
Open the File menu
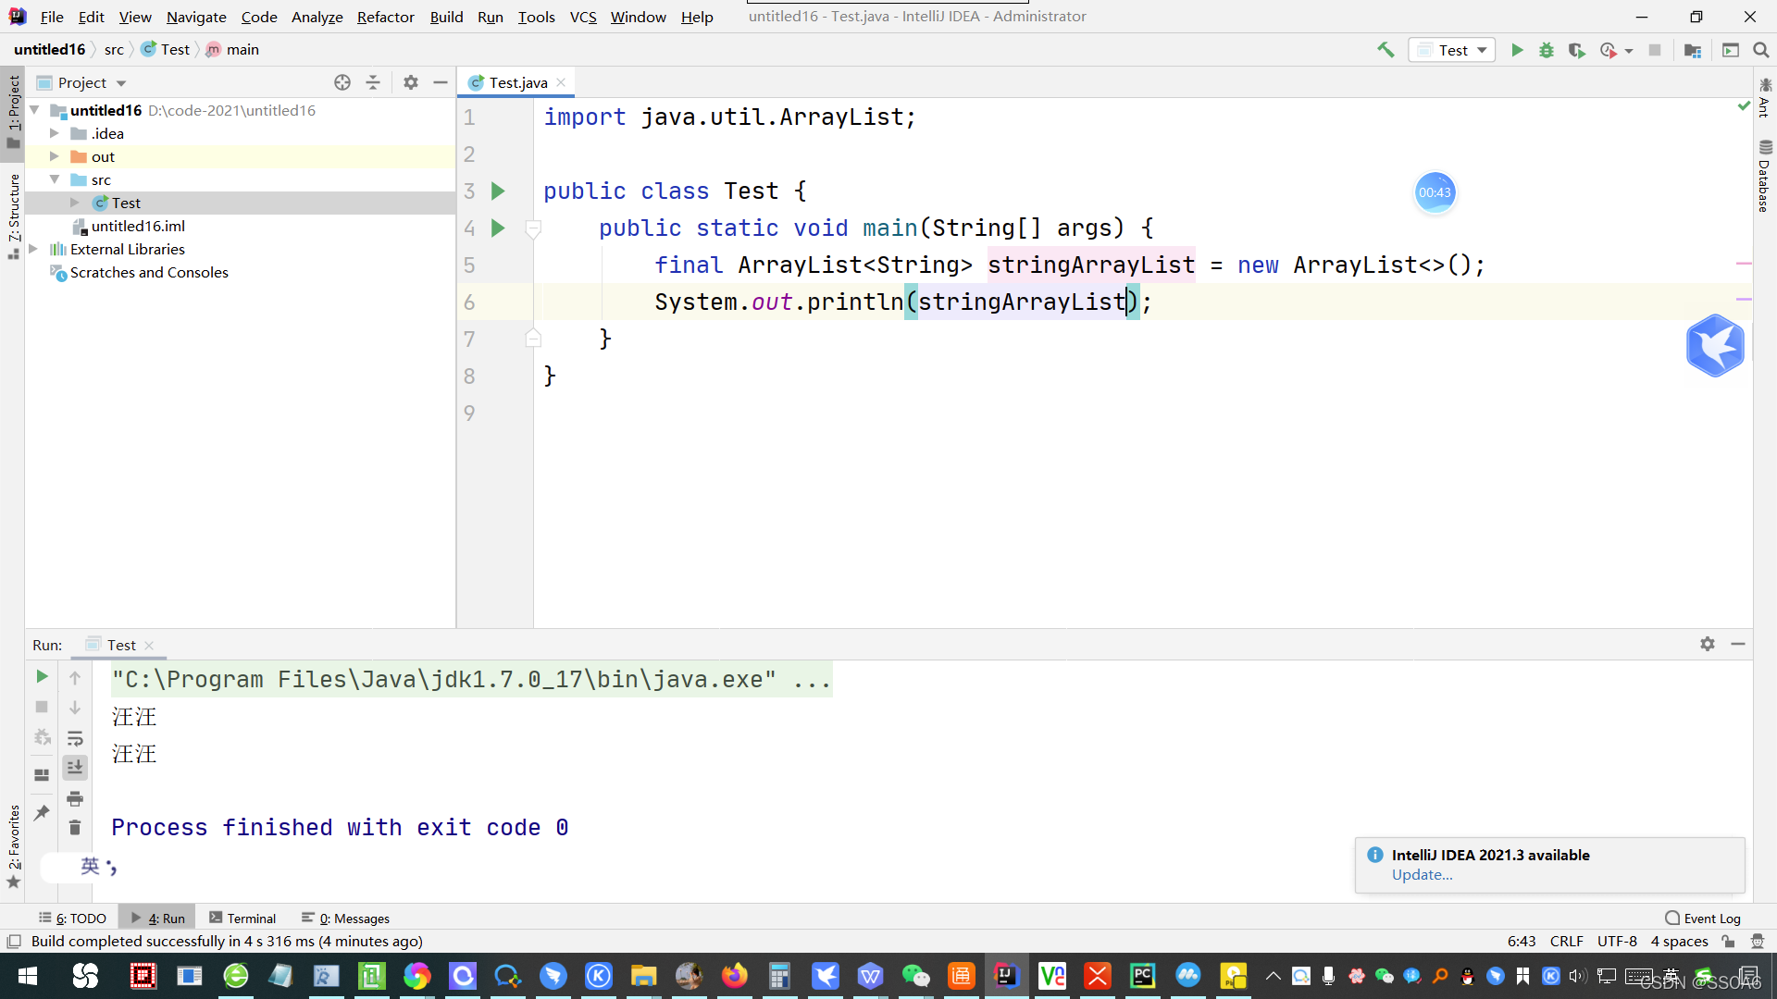(52, 17)
